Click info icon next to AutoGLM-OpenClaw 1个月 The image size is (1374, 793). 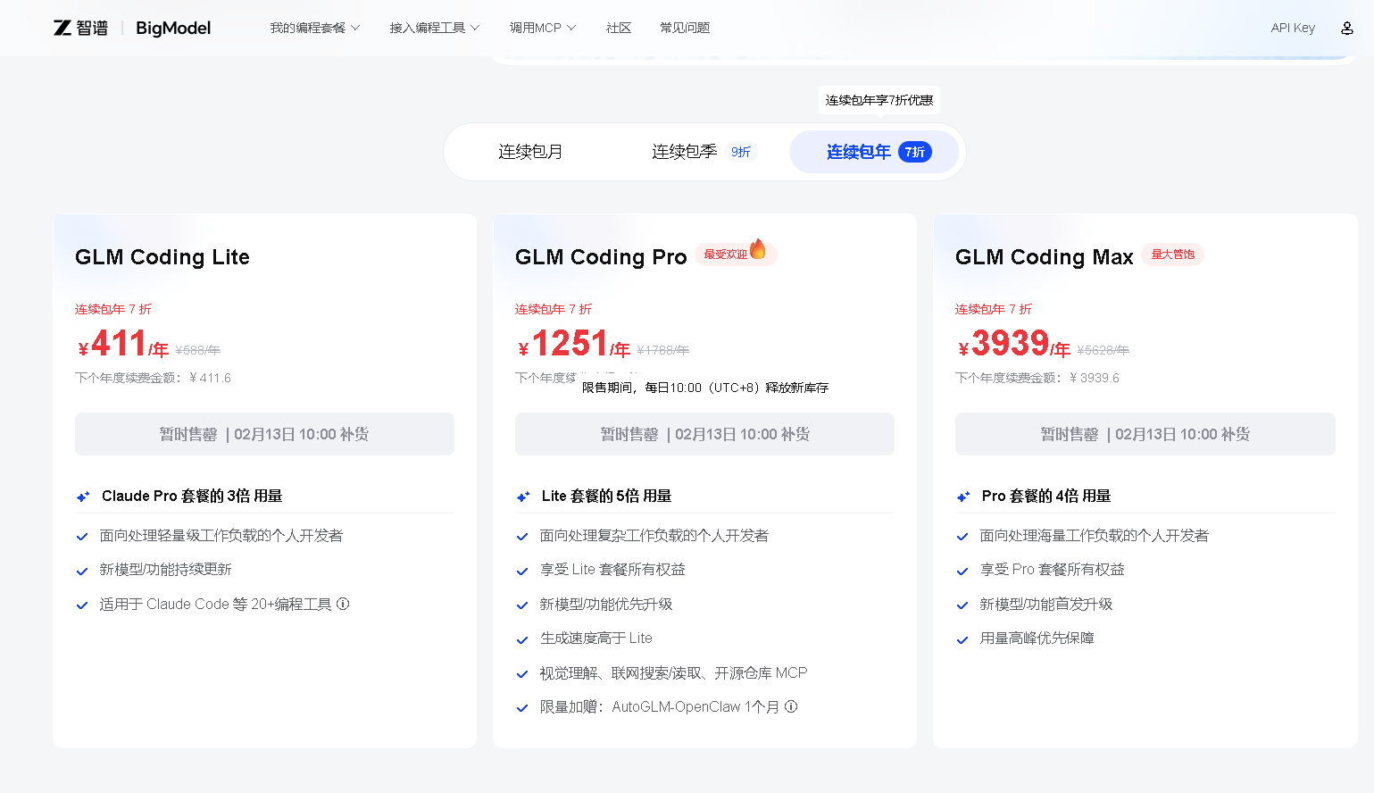coord(791,706)
